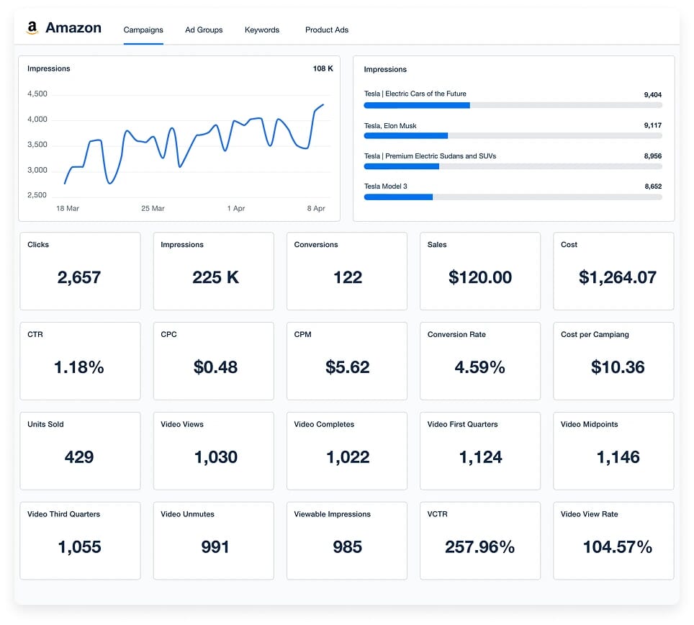Click the '25 Mar' date on chart axis
Screen dimensions: 694x625
pyautogui.click(x=153, y=209)
